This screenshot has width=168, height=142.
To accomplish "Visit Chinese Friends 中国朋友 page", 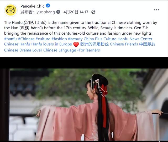I will point(133,44).
